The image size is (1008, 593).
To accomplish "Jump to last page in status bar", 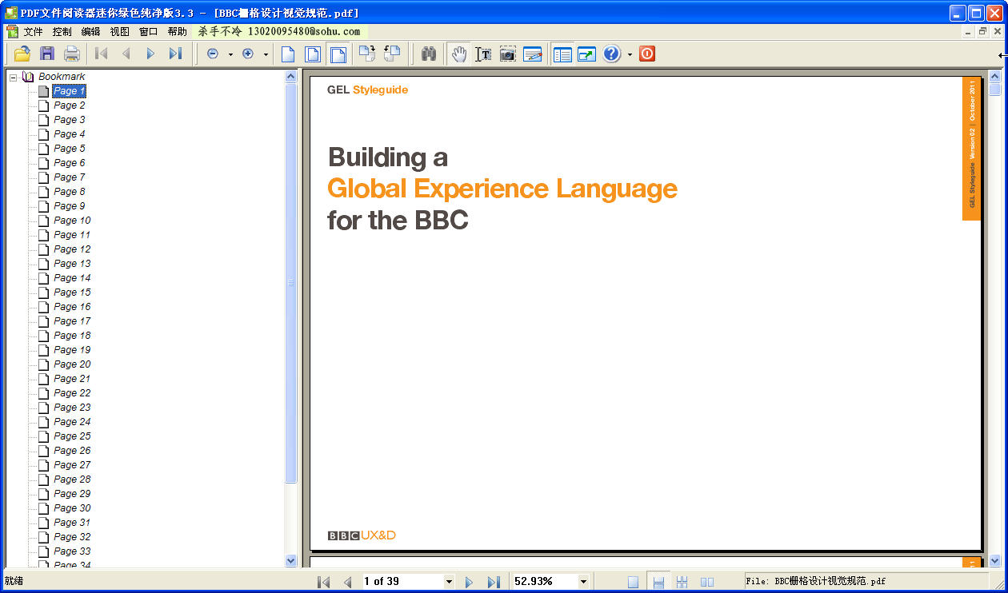I will [494, 582].
